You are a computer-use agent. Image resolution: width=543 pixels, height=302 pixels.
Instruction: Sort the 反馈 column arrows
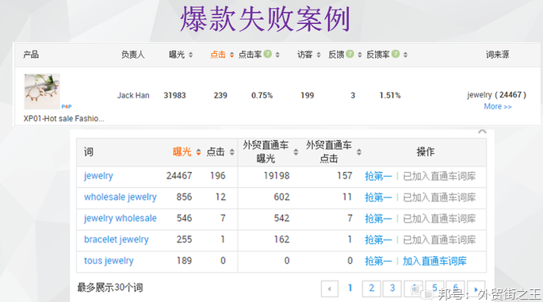point(360,55)
